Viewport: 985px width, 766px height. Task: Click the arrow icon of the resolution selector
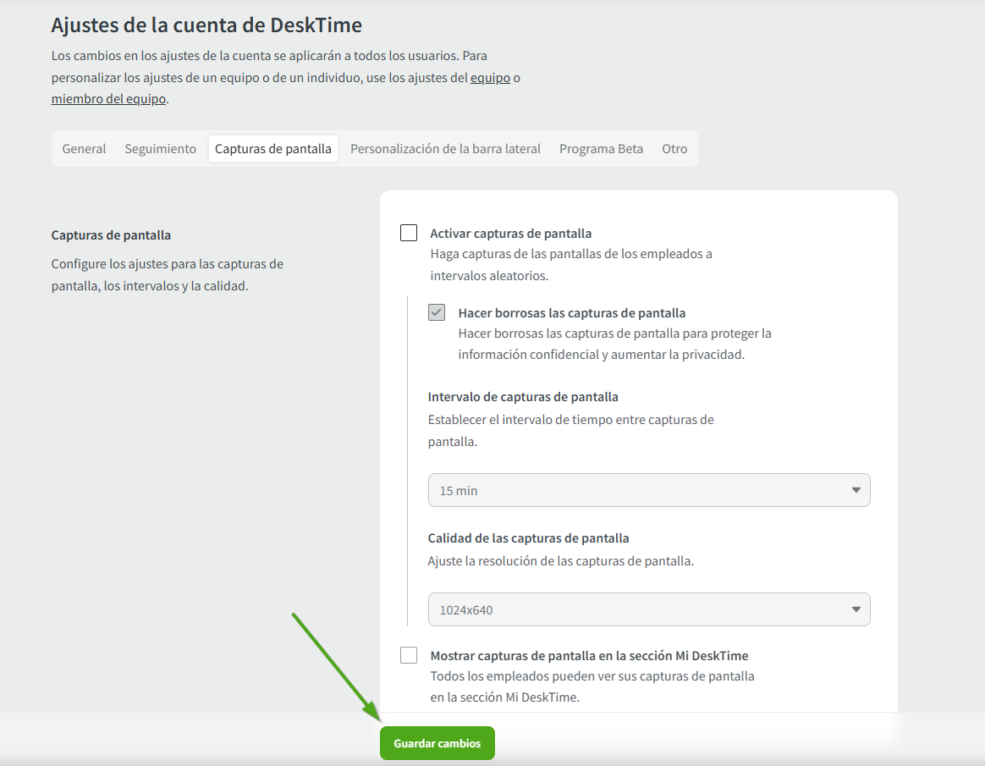(x=856, y=609)
